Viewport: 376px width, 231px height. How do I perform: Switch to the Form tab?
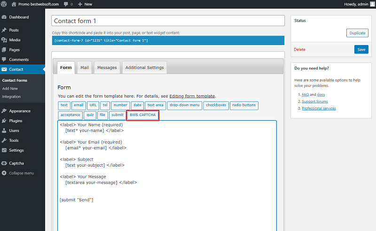click(66, 68)
